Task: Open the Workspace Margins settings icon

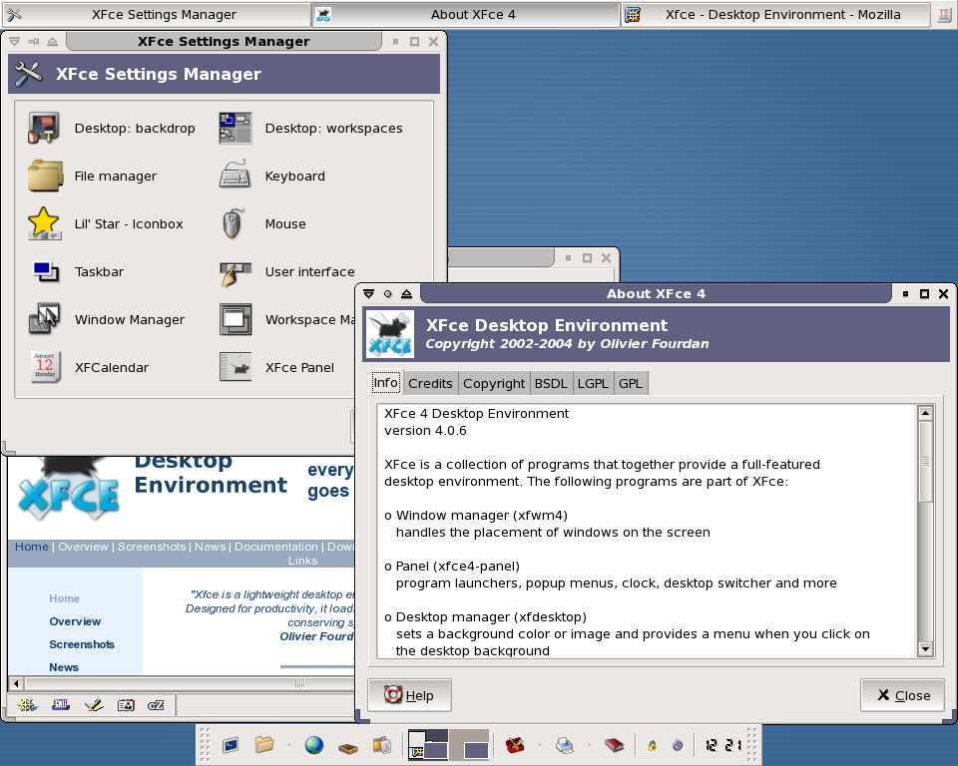Action: 236,319
